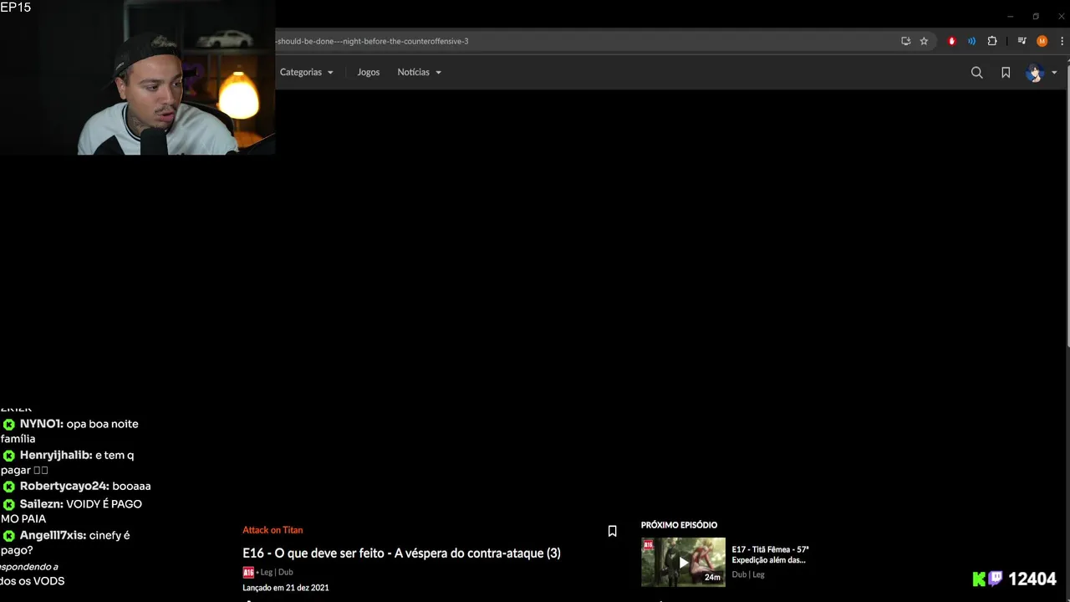Open the Jogos menu item
The image size is (1070, 602).
coord(368,72)
